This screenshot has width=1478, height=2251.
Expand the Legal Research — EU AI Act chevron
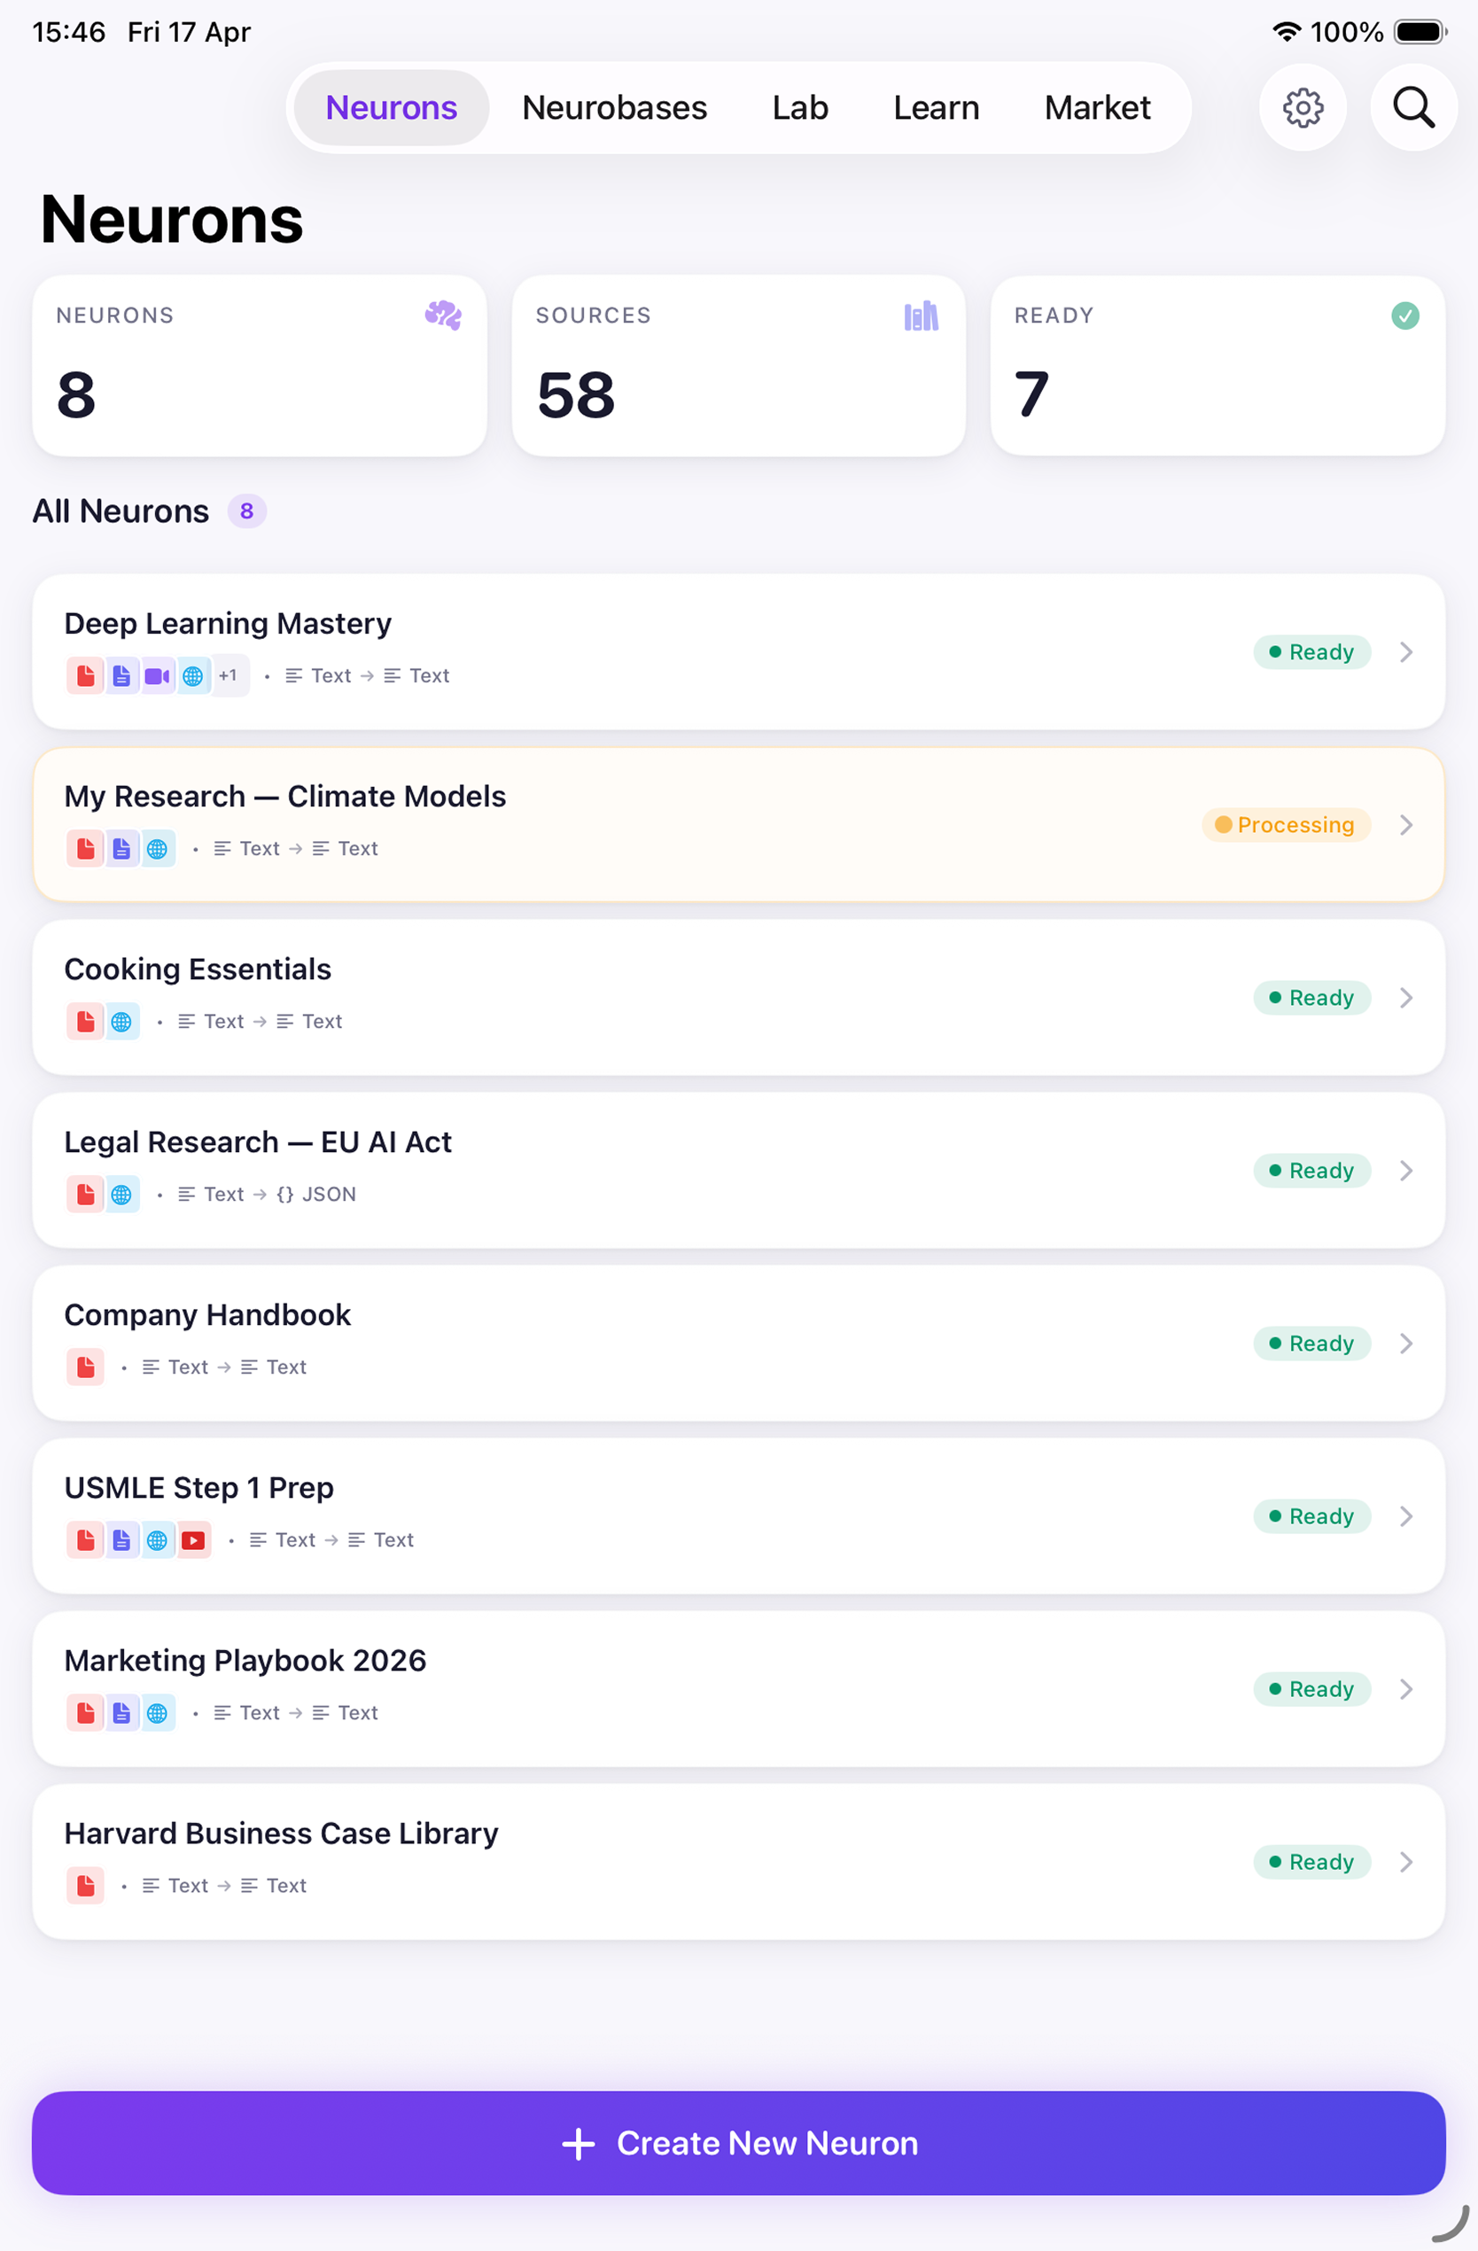(1406, 1170)
